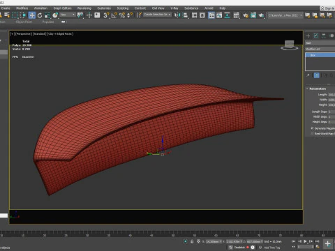Switch to the Populate ribbon tab

tap(48, 22)
